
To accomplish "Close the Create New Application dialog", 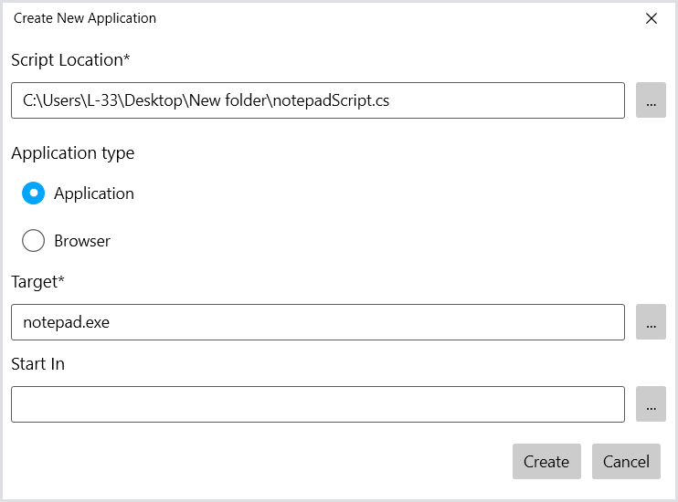I will coord(652,18).
